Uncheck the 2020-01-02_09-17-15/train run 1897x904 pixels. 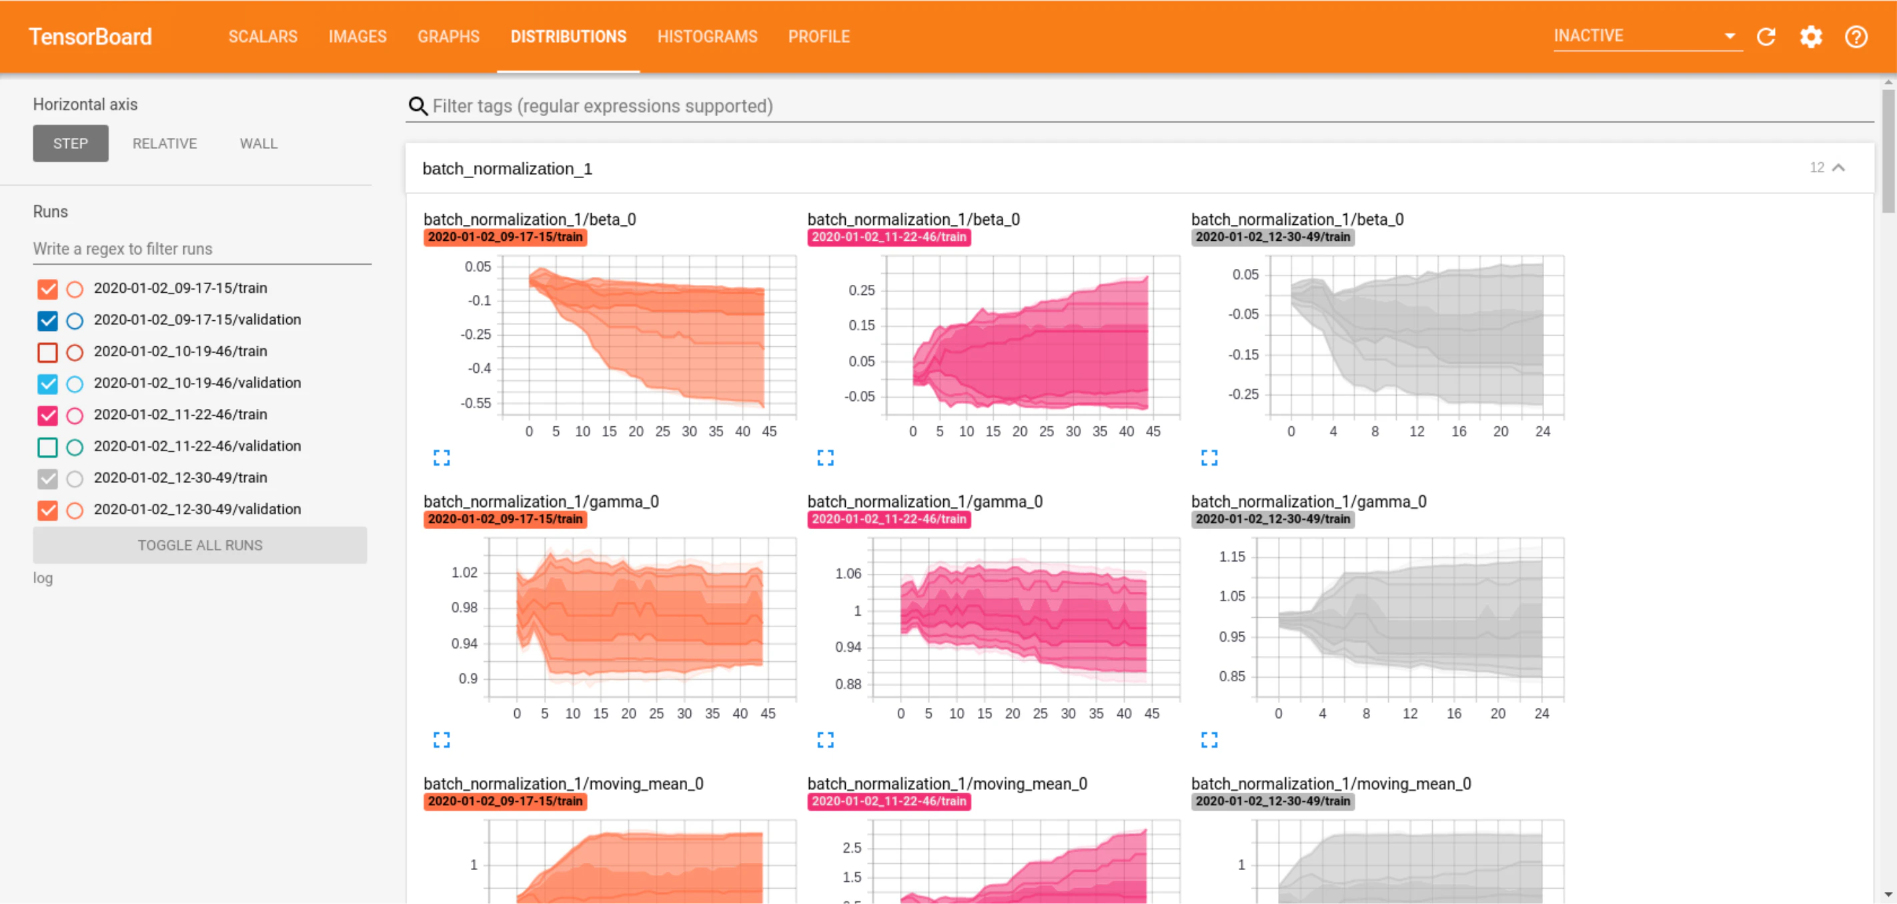click(47, 289)
